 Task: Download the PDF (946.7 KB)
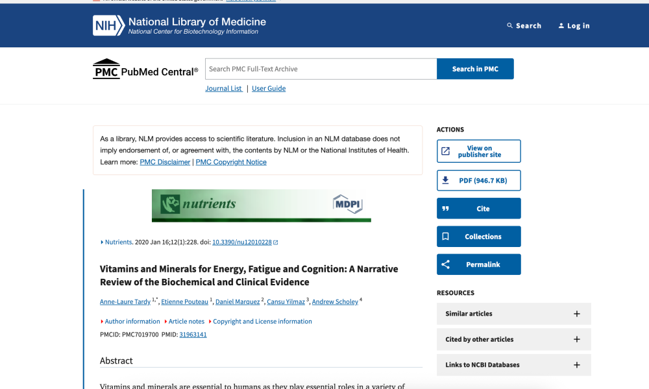click(479, 180)
